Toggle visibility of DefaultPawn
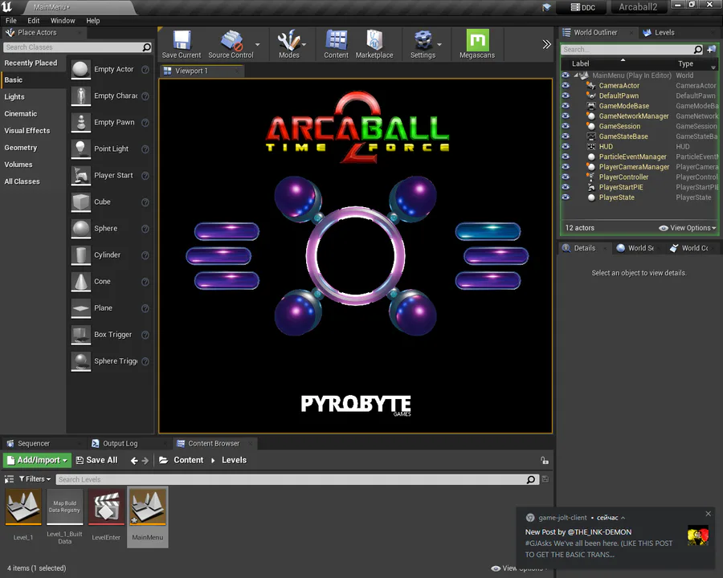The width and height of the screenshot is (723, 578). click(566, 96)
